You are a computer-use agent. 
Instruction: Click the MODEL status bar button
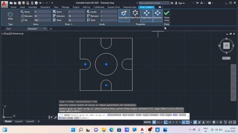coord(147,122)
